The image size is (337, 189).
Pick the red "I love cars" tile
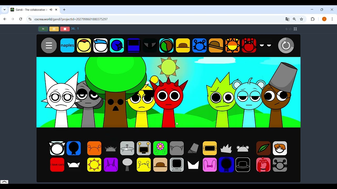57,165
